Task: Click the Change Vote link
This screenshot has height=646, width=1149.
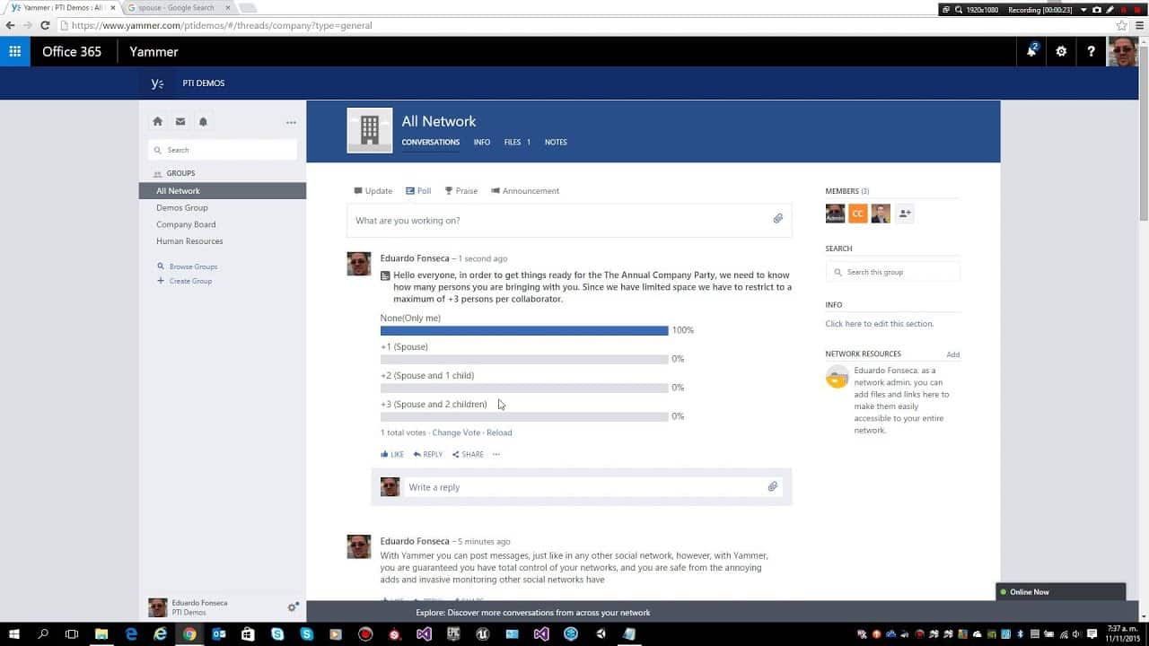Action: click(456, 432)
